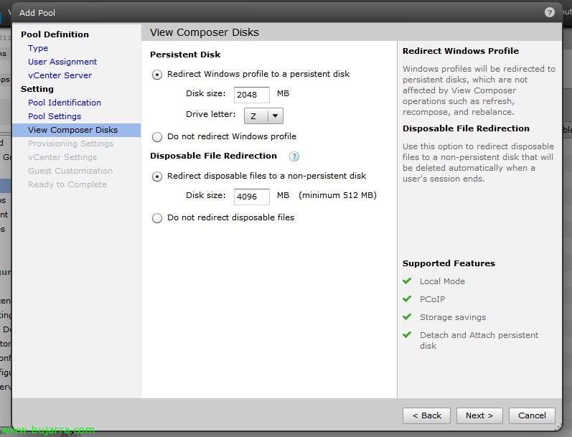
Task: Click green checkmark next to Local Mode
Action: point(407,281)
